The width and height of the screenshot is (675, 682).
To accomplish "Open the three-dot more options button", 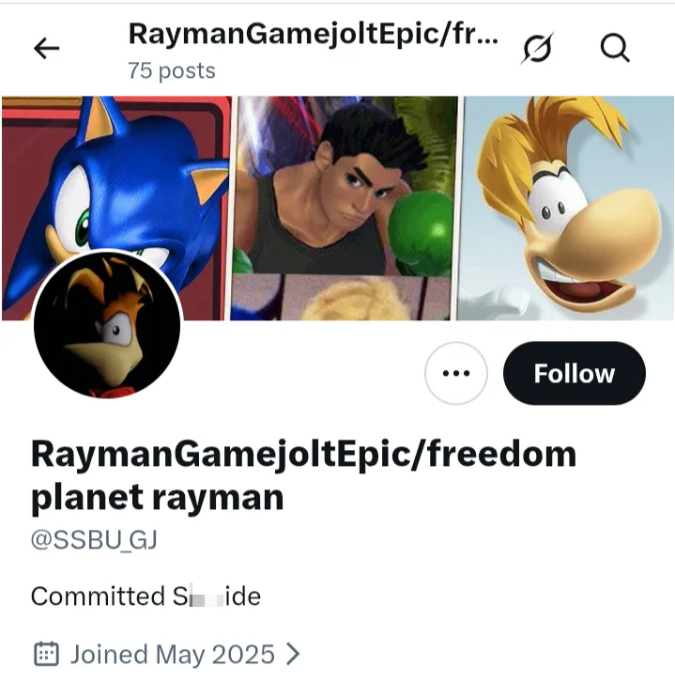I will tap(455, 373).
